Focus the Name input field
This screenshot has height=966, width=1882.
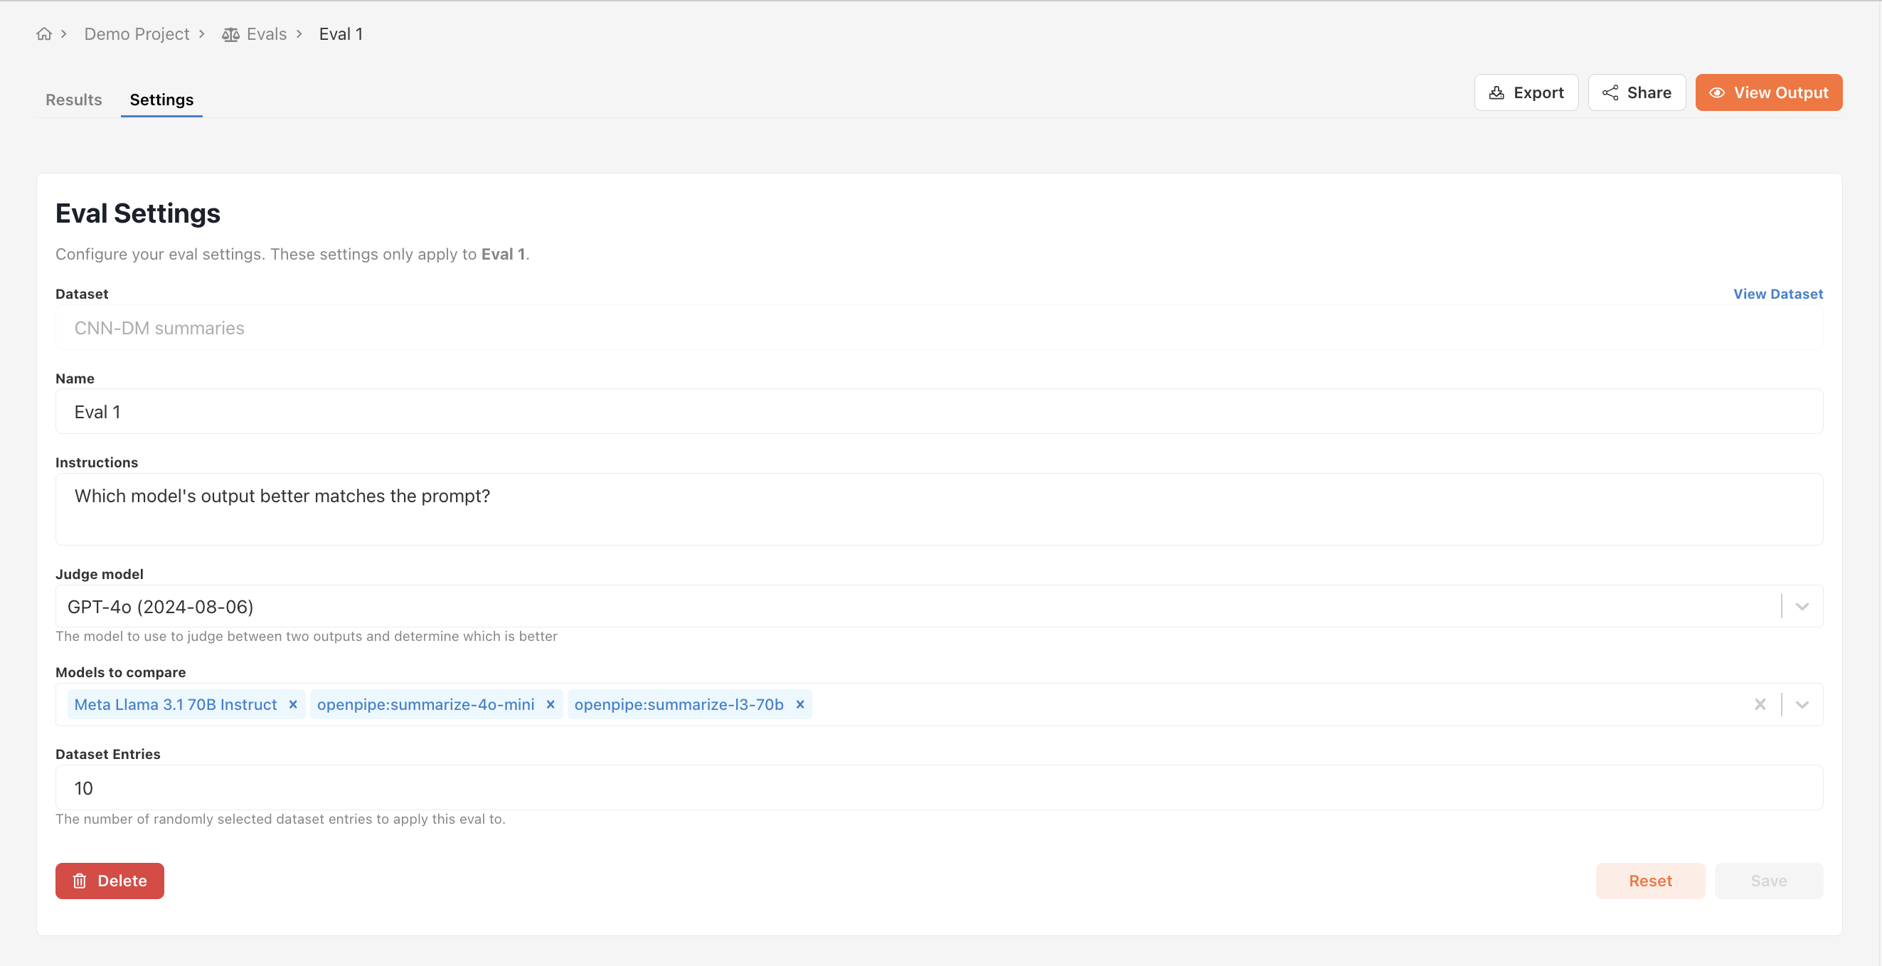pos(939,412)
